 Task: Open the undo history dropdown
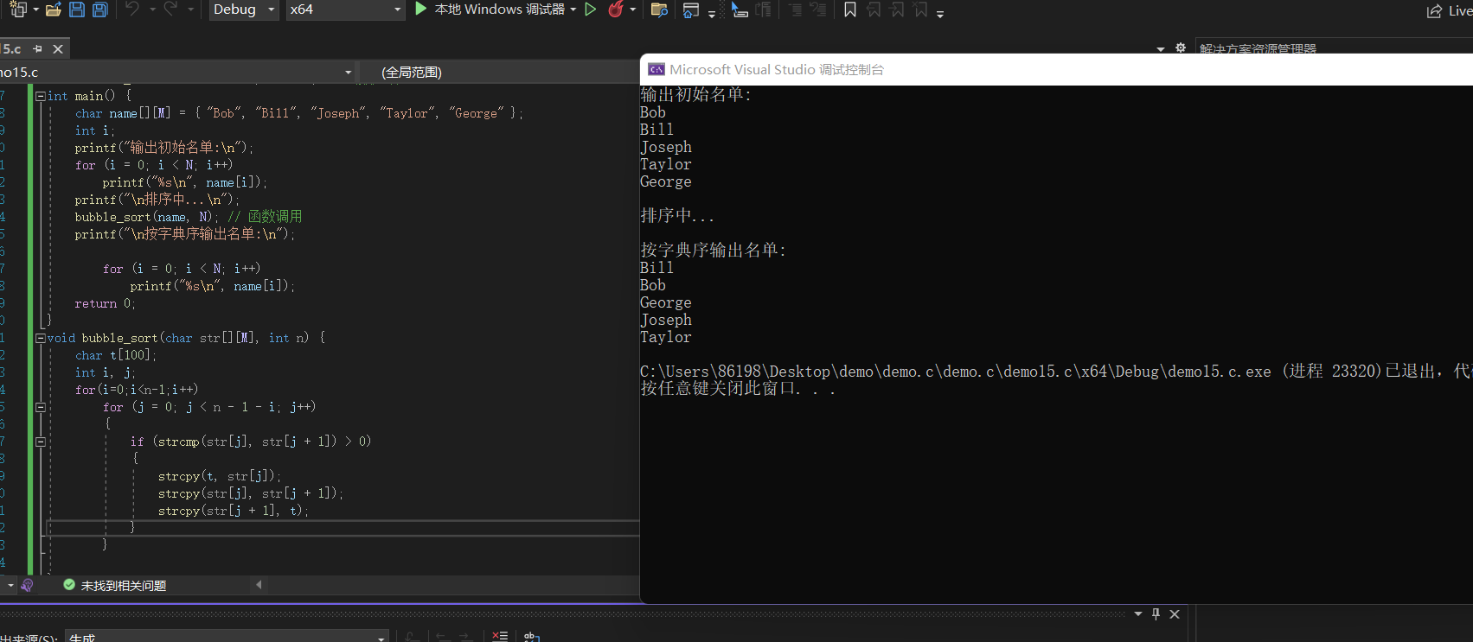(x=152, y=10)
